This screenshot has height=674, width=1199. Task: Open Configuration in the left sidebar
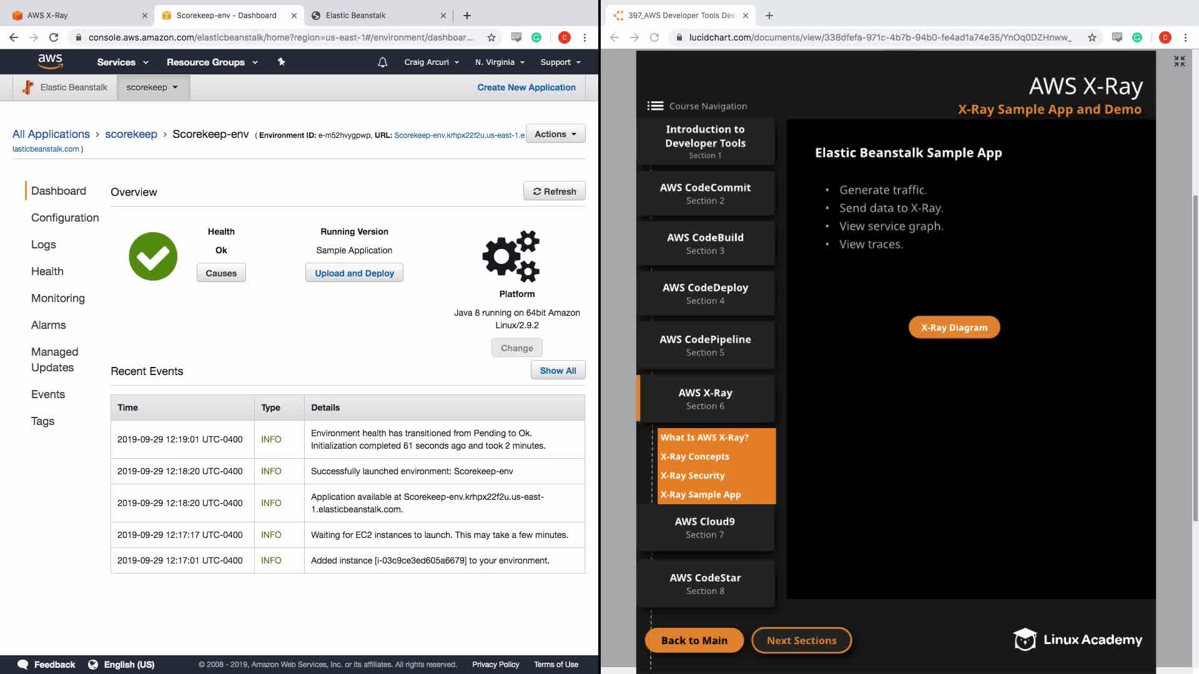(x=65, y=218)
